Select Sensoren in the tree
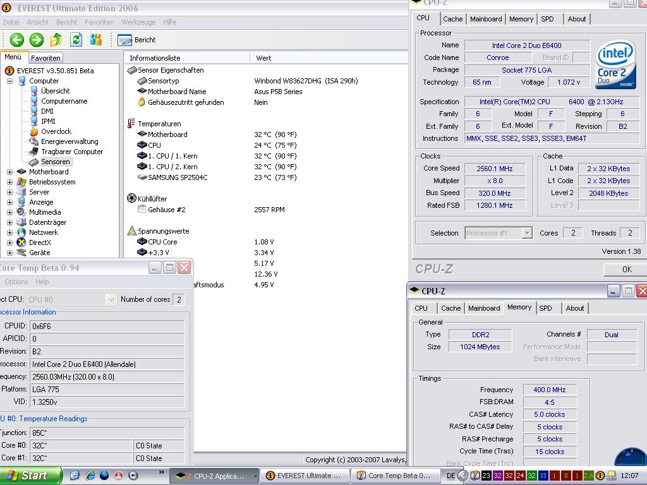 [x=56, y=162]
